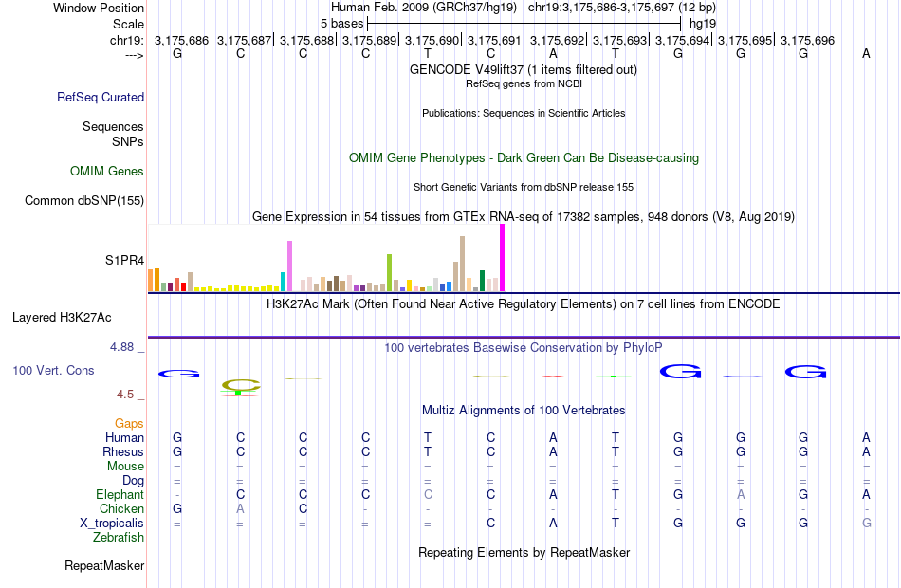Open the Layered H3K27Ac track label
This screenshot has width=901, height=588.
tap(62, 318)
